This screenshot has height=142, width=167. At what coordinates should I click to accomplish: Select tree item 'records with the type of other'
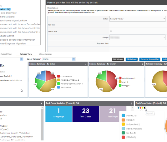tap(20, 32)
